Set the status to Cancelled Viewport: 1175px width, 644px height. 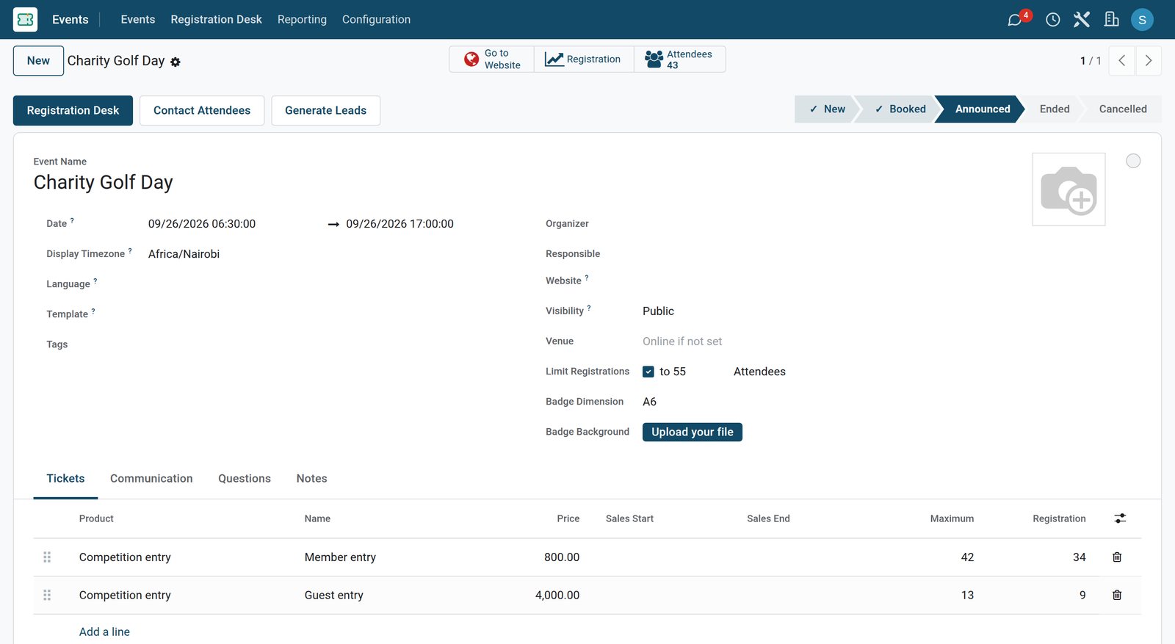coord(1123,109)
